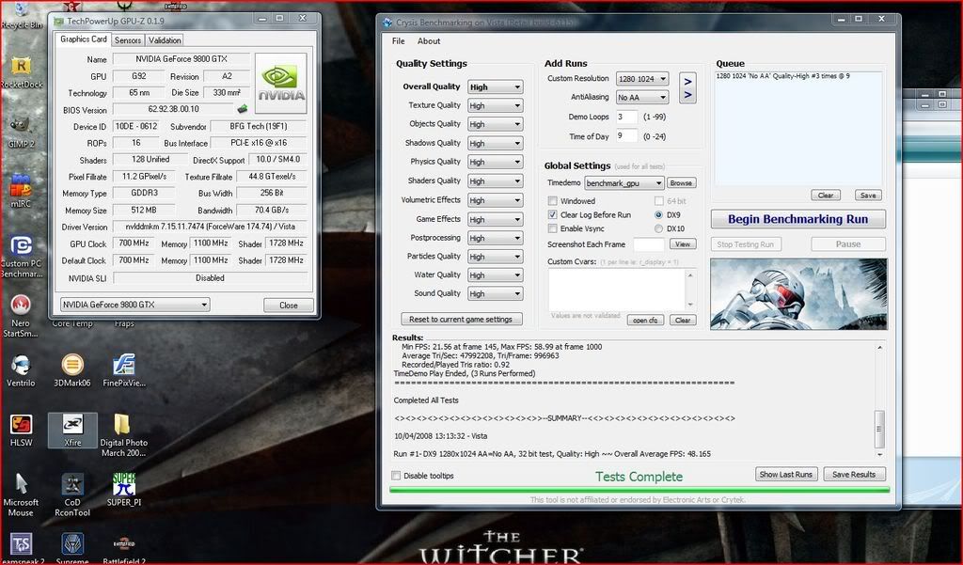Open the Custom PC Benchmark shortcut

click(21, 256)
